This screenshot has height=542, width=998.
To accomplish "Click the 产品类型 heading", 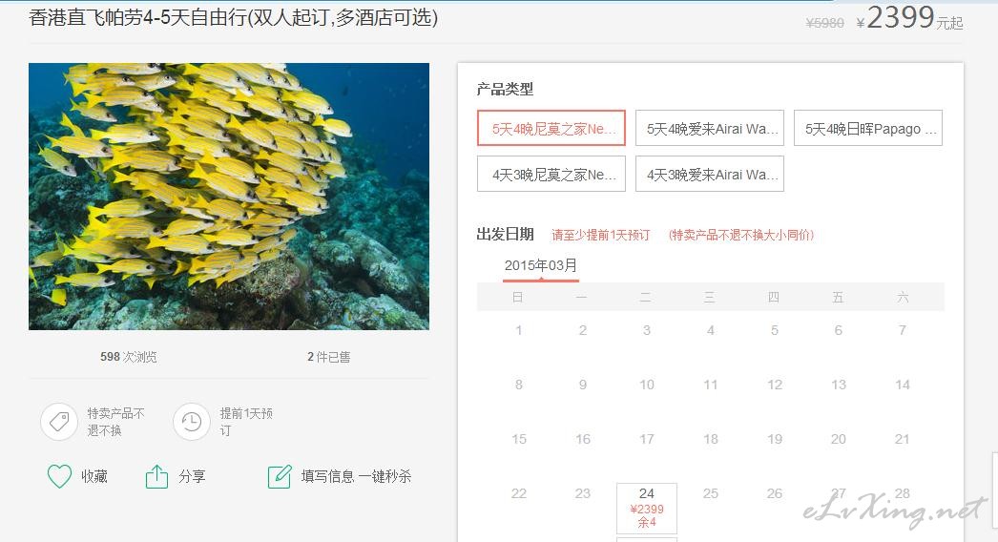I will [x=505, y=89].
